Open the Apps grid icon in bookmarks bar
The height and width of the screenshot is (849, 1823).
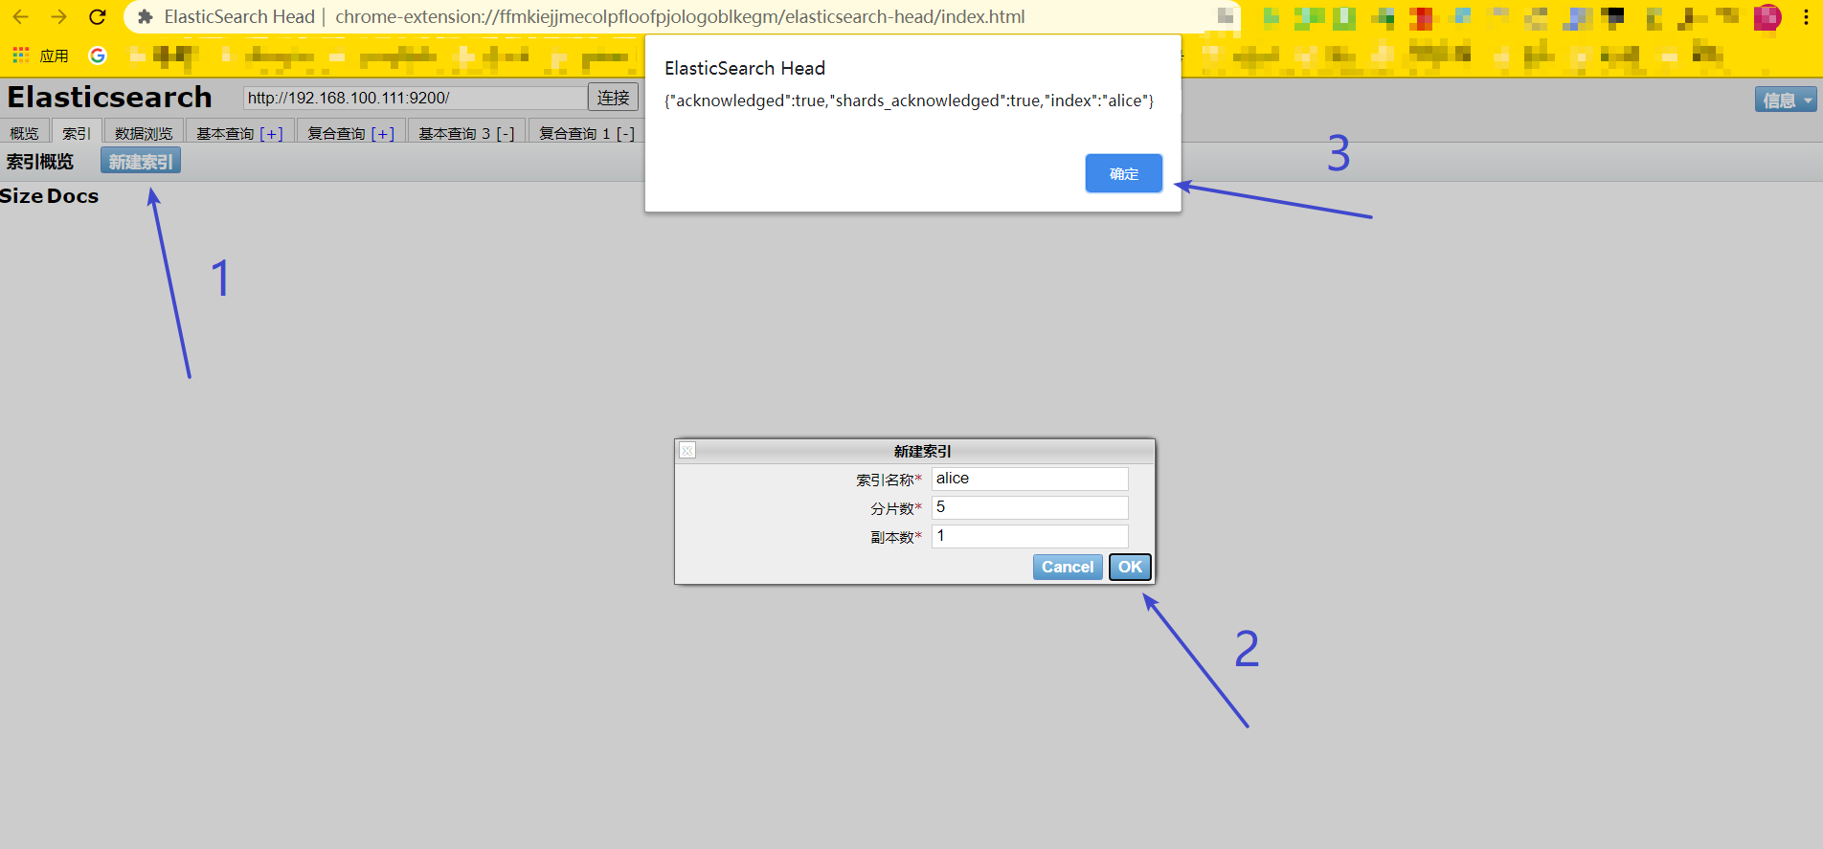tap(20, 56)
